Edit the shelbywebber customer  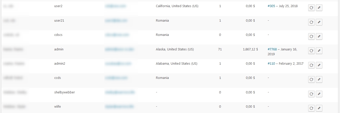(319, 94)
